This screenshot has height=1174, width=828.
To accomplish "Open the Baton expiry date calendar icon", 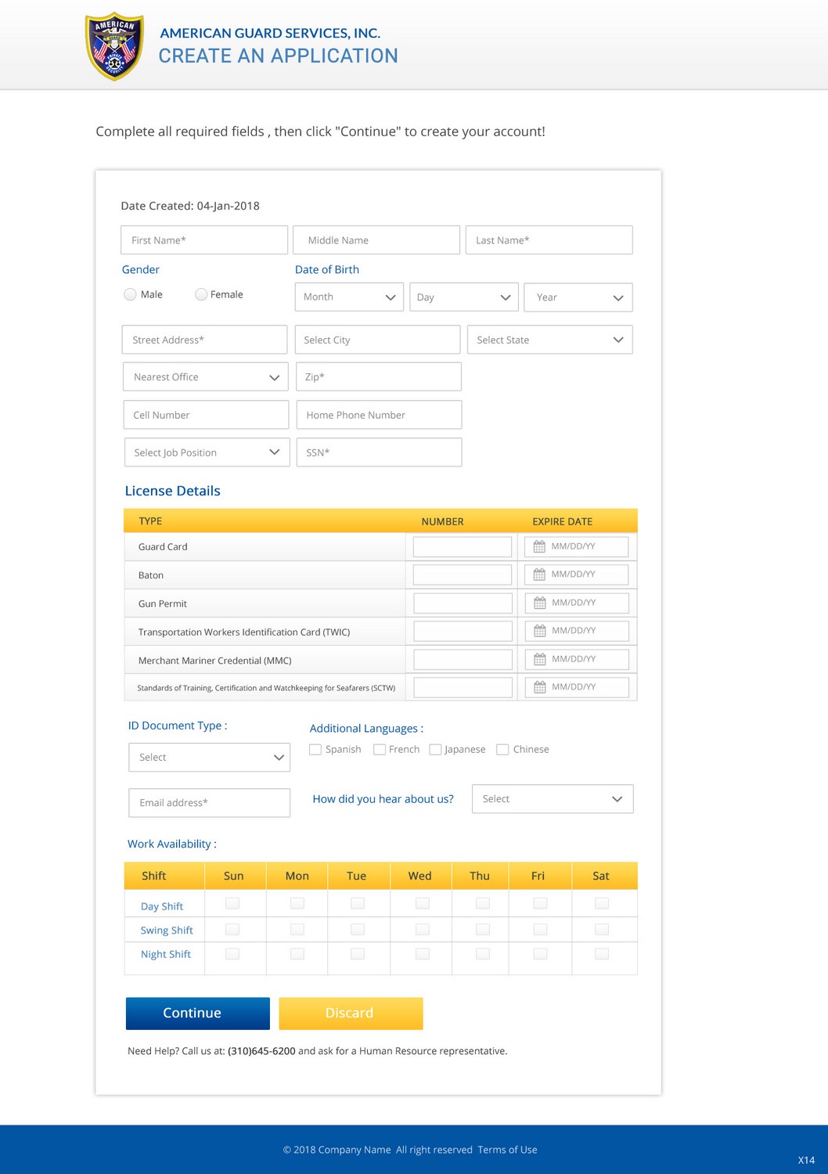I will tap(539, 574).
